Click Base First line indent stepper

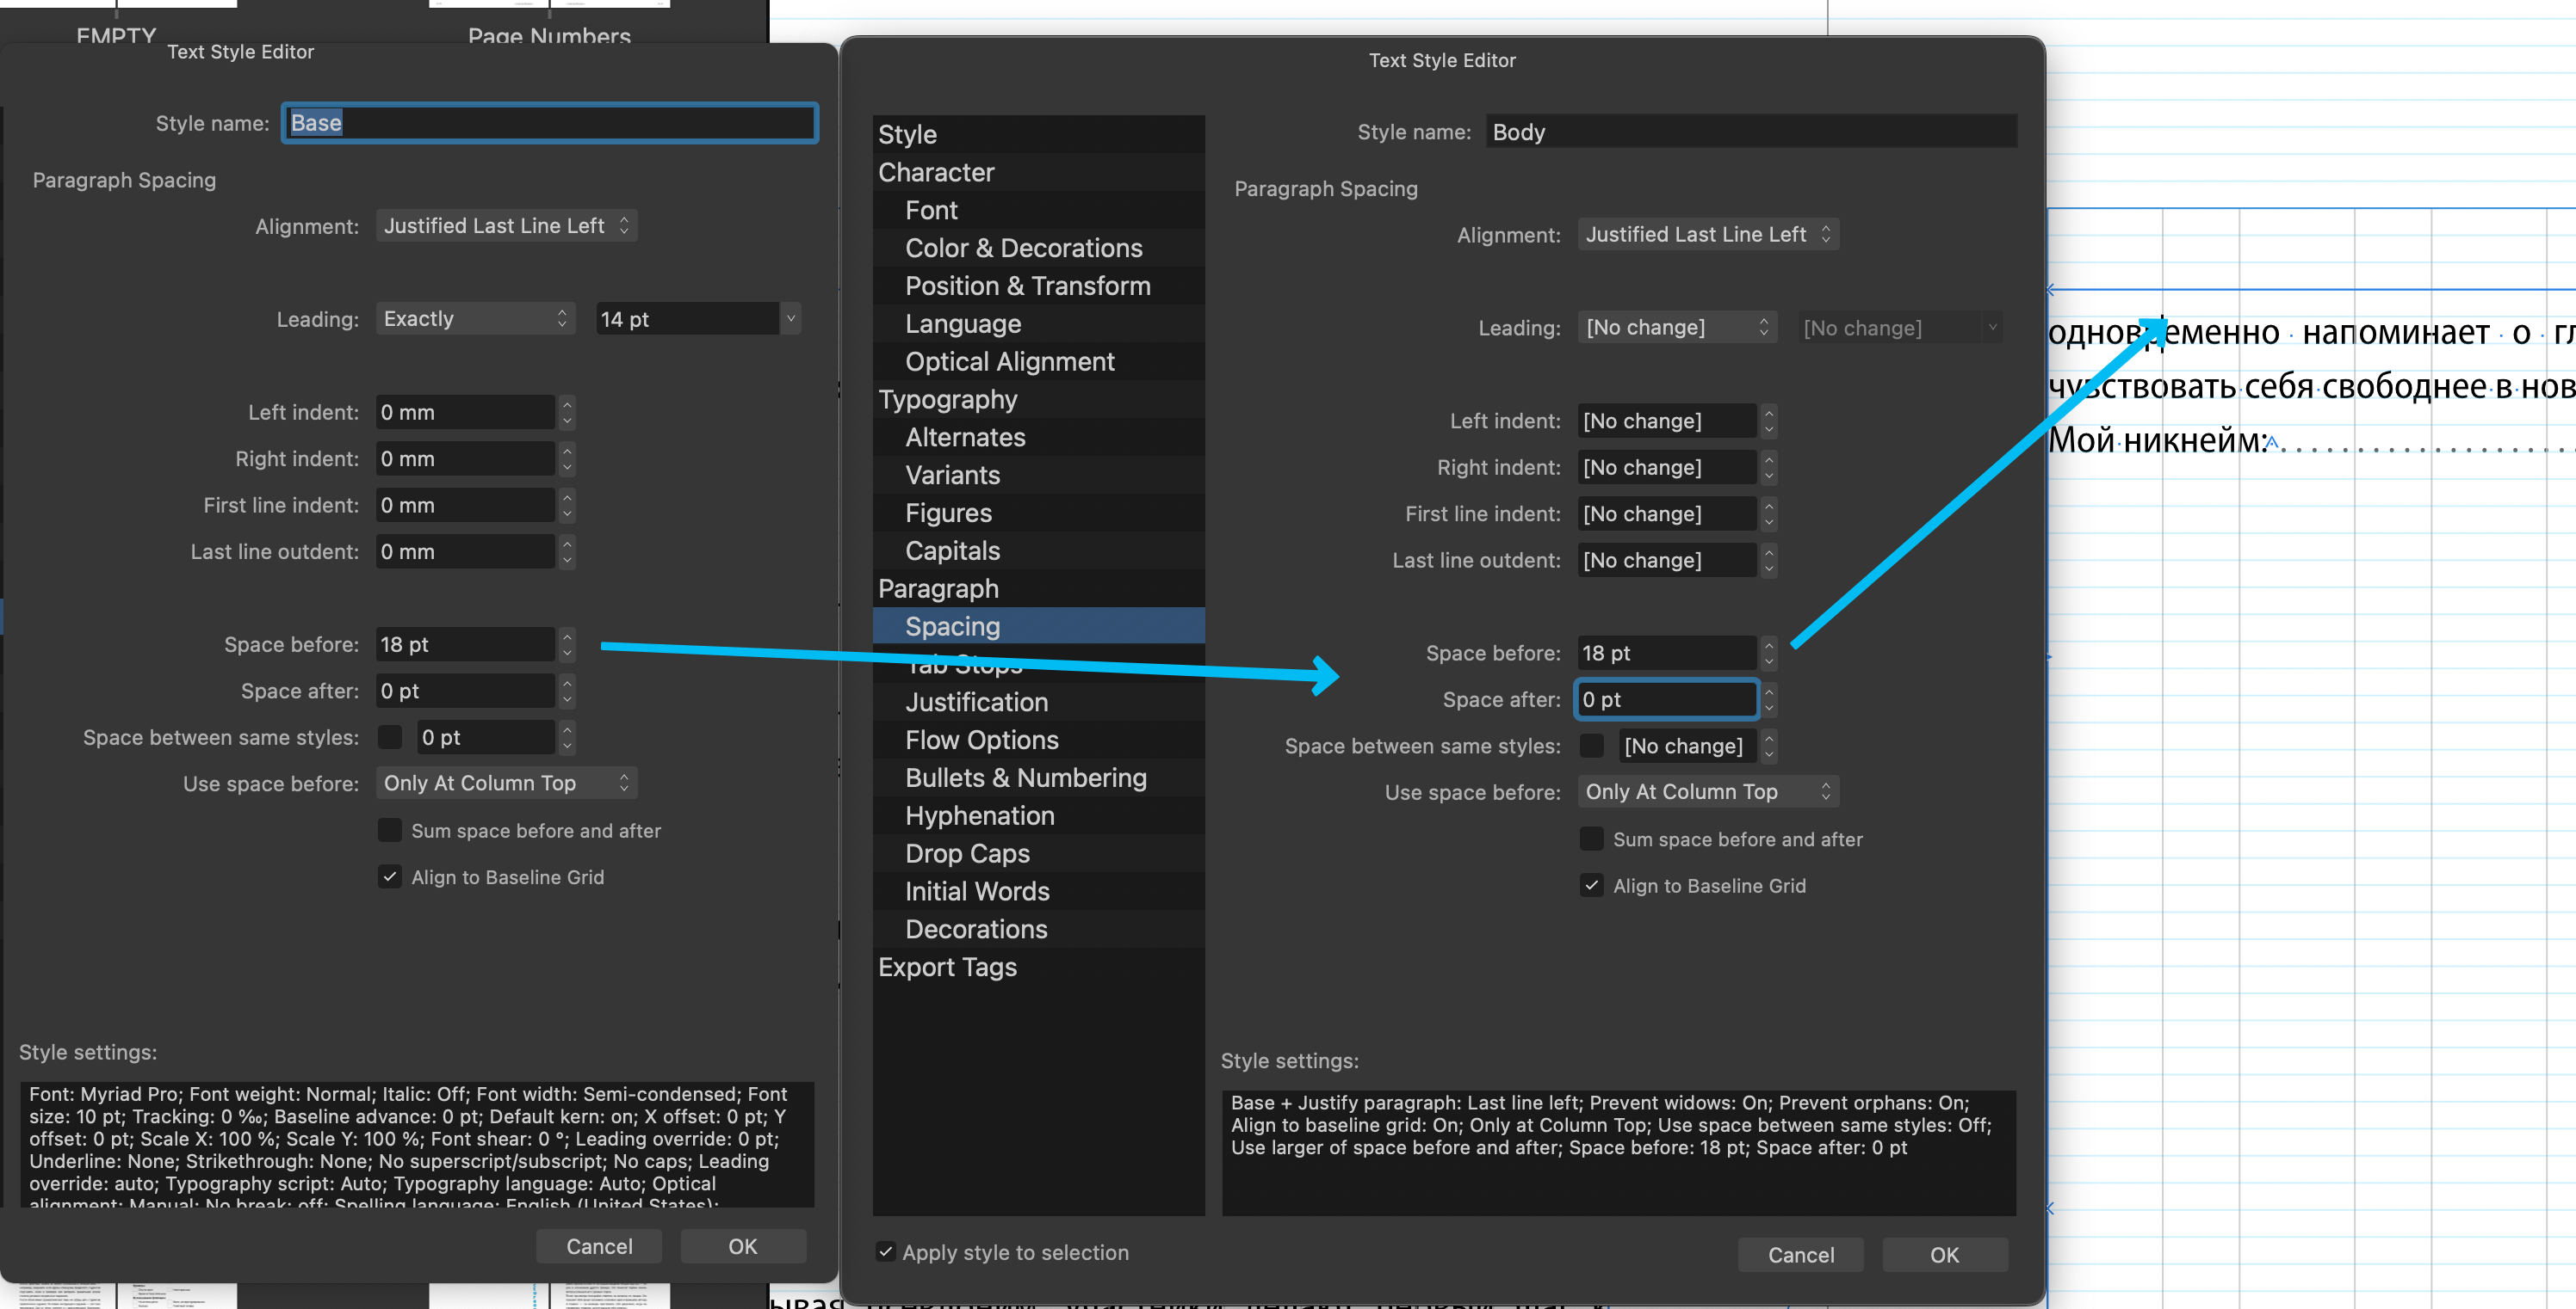(567, 505)
